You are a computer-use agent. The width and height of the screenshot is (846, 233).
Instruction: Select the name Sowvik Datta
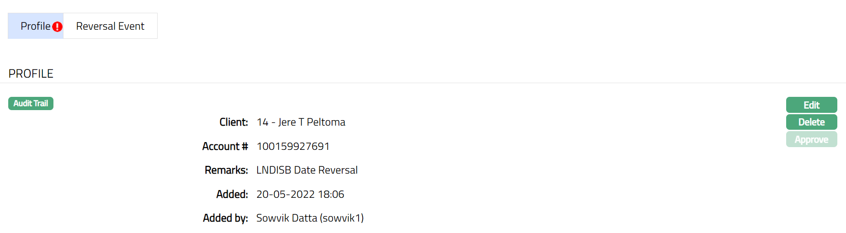(x=286, y=218)
